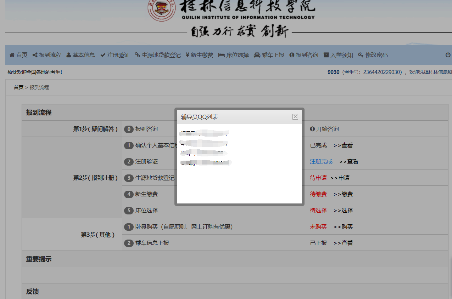Click the bed icon for 床位选择
Screen dimensions: 452x299
coord(222,55)
